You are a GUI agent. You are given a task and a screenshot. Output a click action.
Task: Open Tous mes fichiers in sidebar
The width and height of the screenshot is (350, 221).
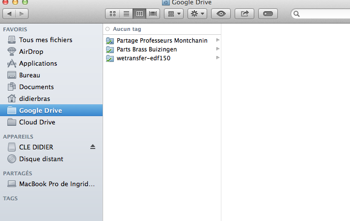[52, 40]
